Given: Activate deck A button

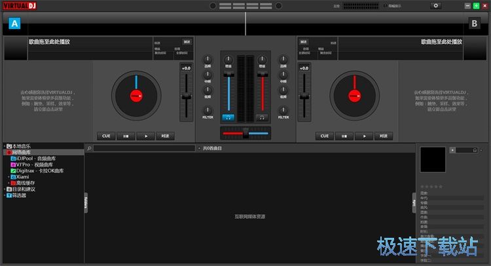Looking at the screenshot, I should 14,24.
